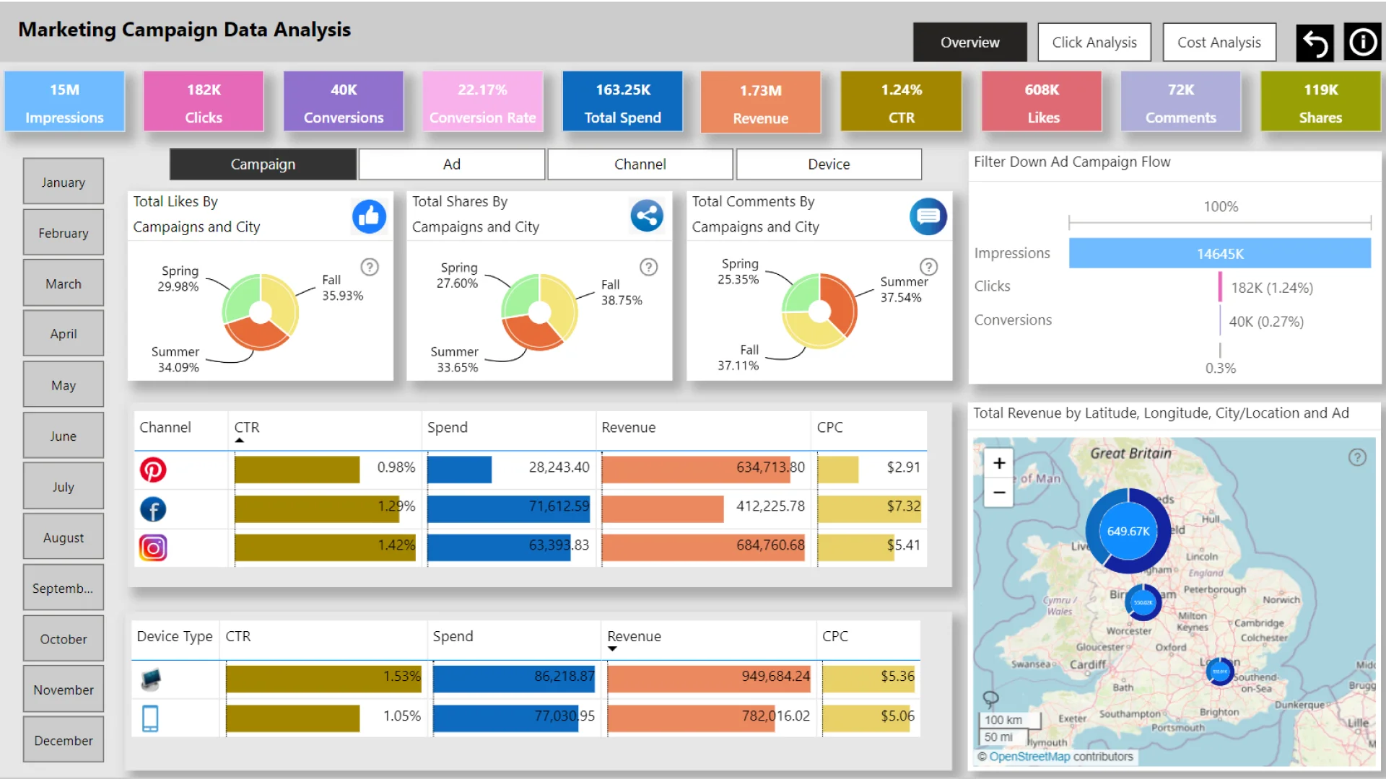Filter by February
The height and width of the screenshot is (779, 1386).
tap(64, 232)
